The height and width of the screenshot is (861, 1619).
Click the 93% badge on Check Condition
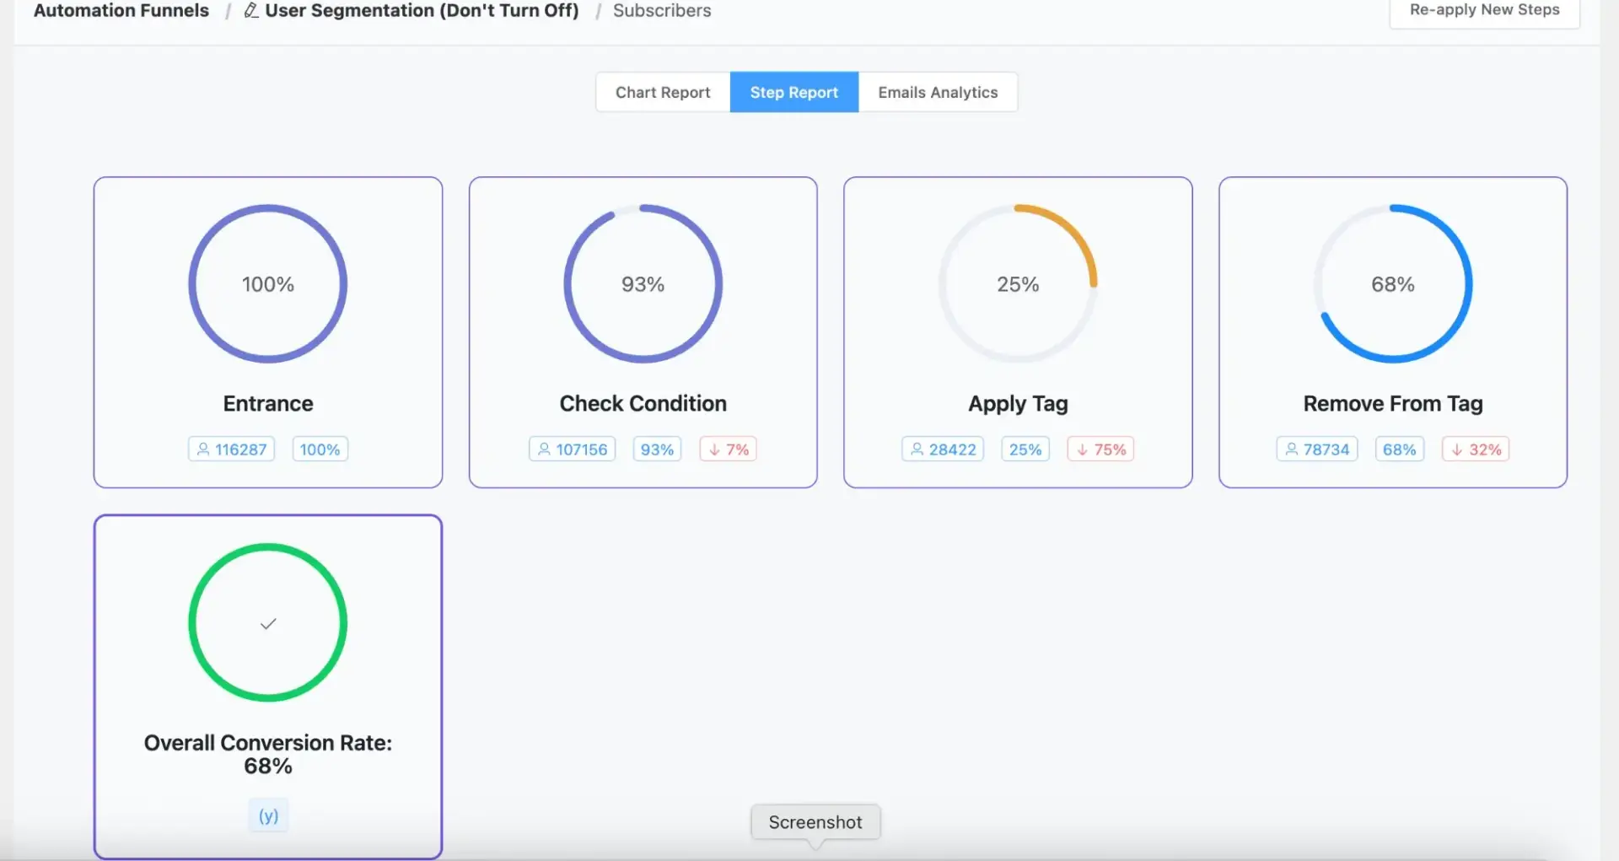click(x=656, y=449)
